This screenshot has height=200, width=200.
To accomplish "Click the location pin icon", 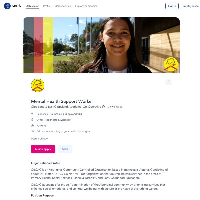I will tap(32, 114).
